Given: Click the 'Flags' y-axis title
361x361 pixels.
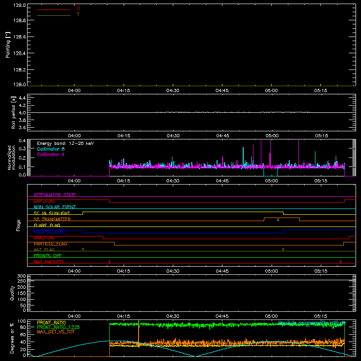Looking at the screenshot, I should [x=18, y=225].
